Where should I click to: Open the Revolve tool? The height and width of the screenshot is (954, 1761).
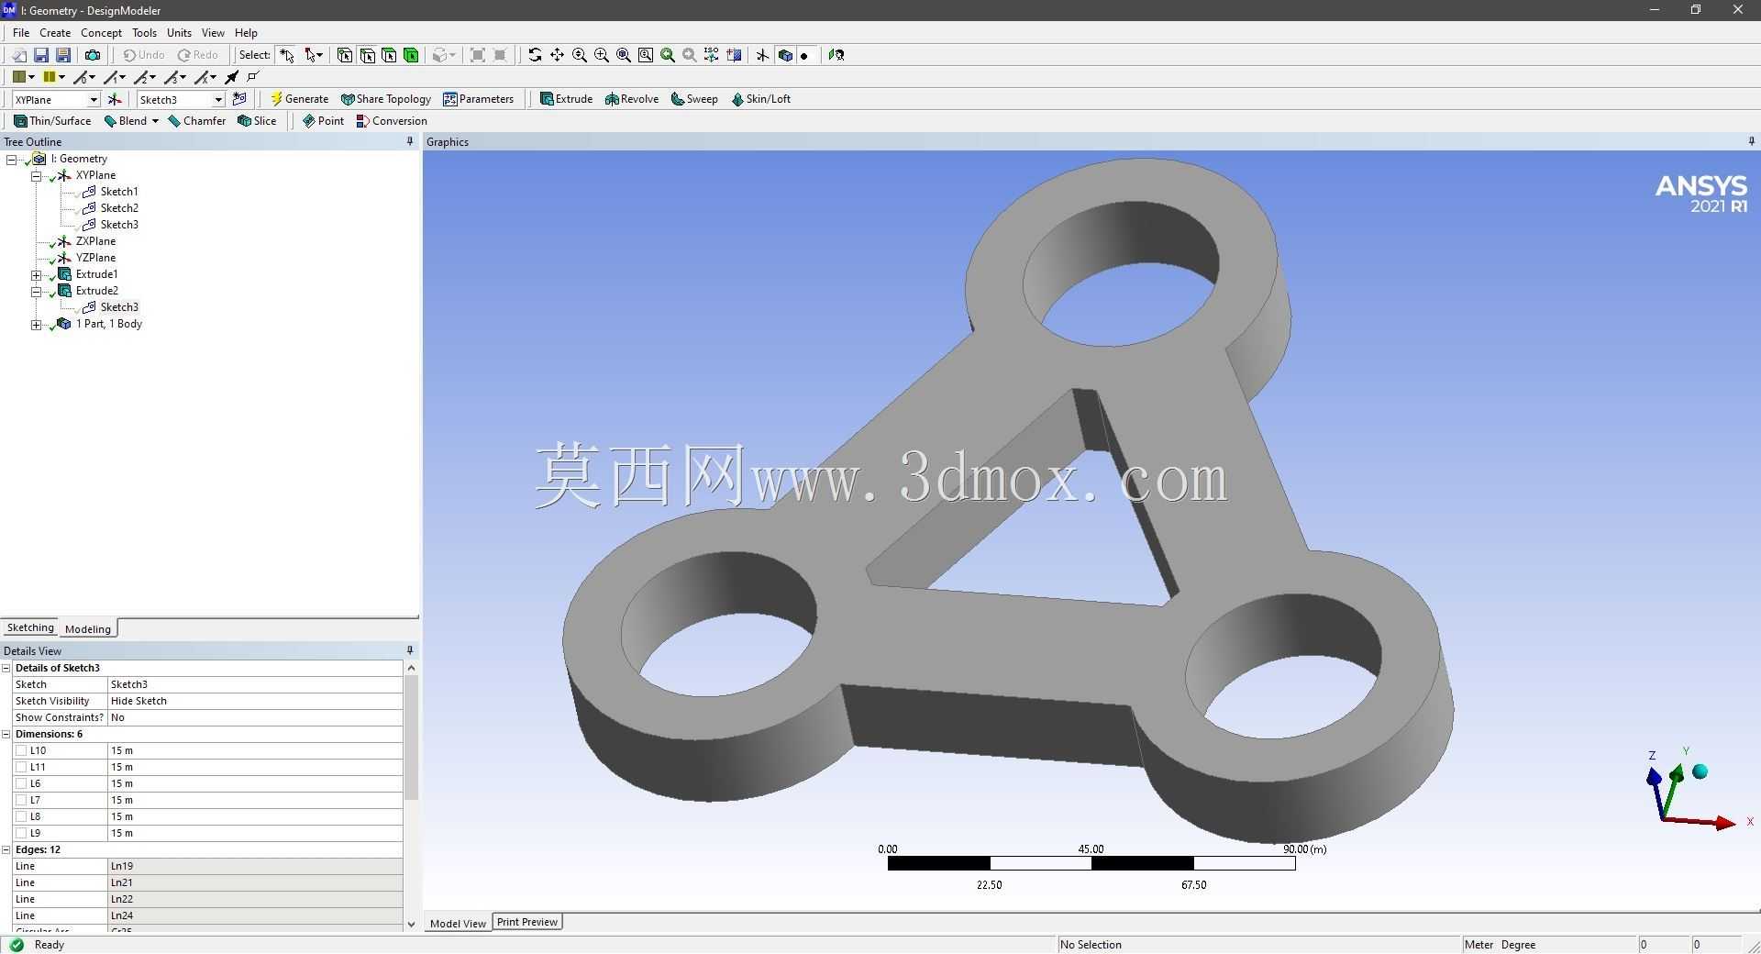pos(632,99)
